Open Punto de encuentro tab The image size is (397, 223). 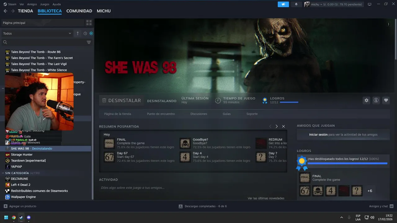pyautogui.click(x=161, y=114)
